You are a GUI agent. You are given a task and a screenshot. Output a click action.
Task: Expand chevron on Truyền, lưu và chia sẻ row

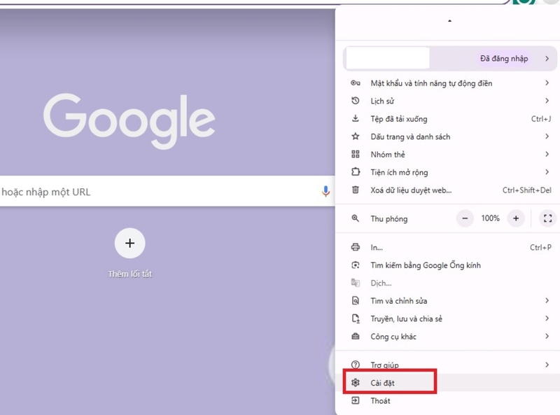[547, 318]
